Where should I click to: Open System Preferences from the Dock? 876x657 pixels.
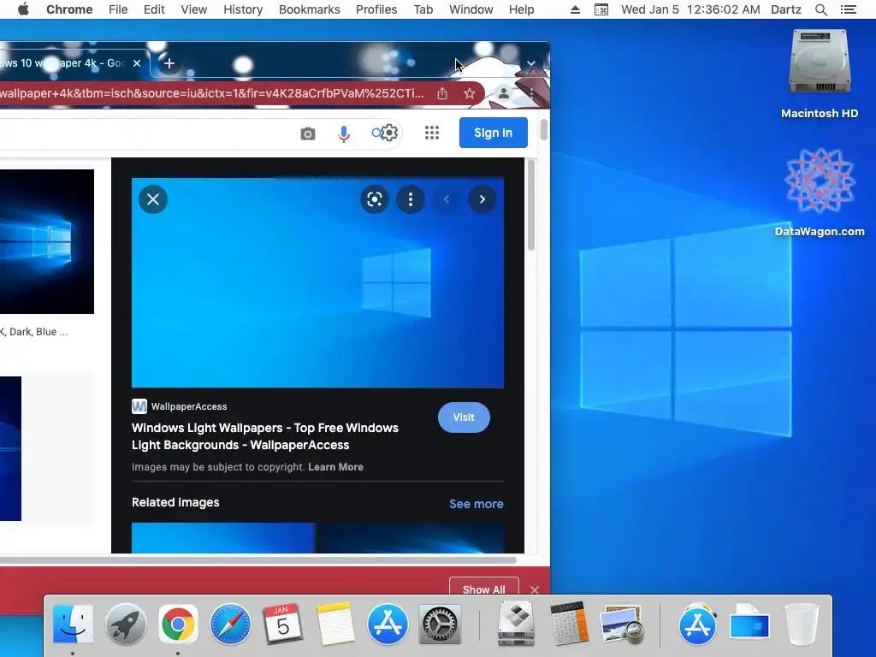pos(440,624)
